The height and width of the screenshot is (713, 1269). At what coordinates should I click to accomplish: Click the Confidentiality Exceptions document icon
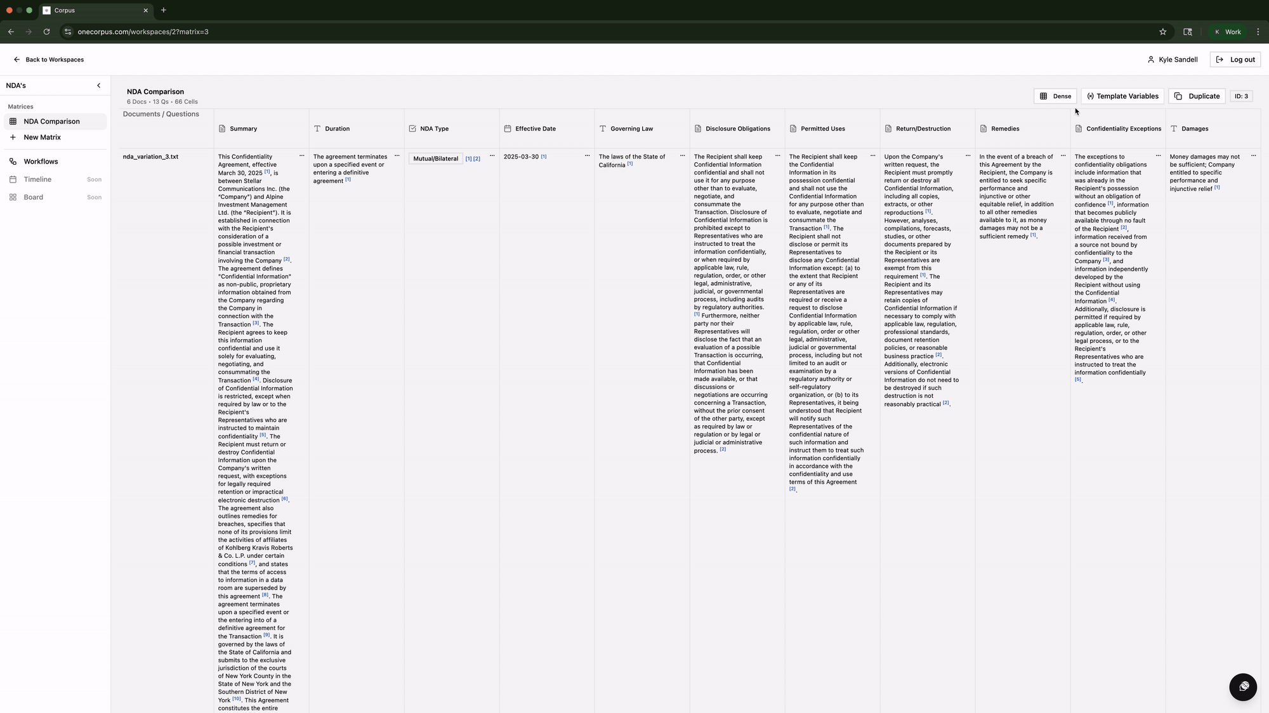[1079, 129]
